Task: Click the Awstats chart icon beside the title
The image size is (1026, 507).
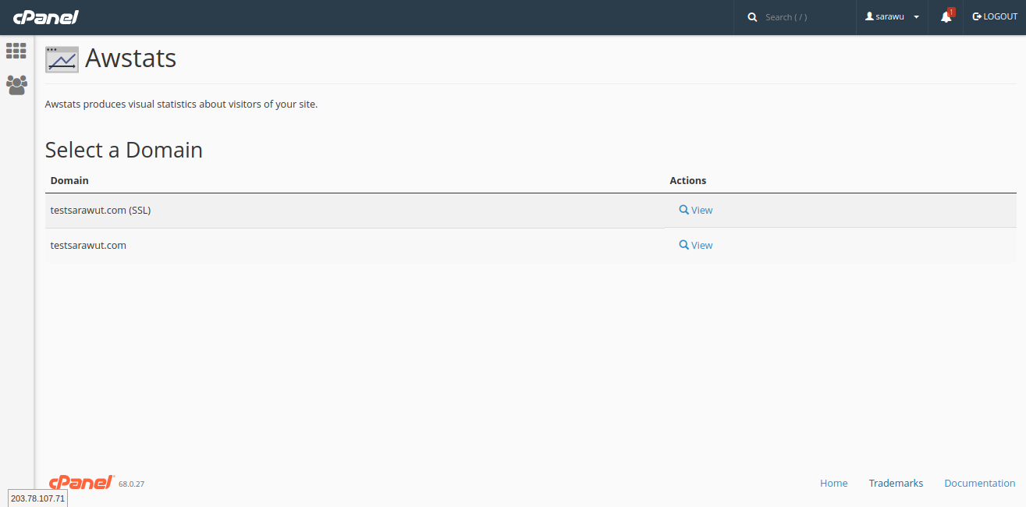Action: pyautogui.click(x=62, y=59)
